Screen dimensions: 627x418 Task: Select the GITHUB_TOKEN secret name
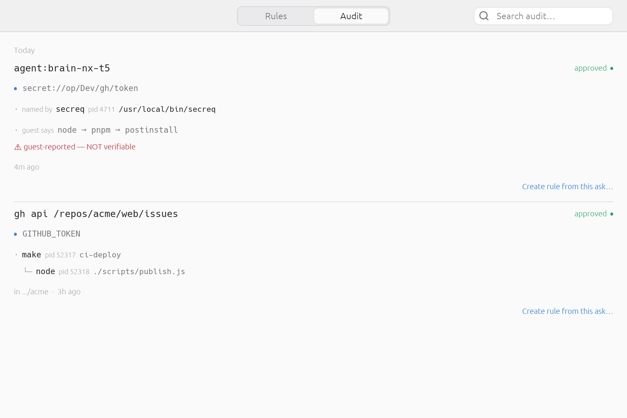[x=51, y=234]
